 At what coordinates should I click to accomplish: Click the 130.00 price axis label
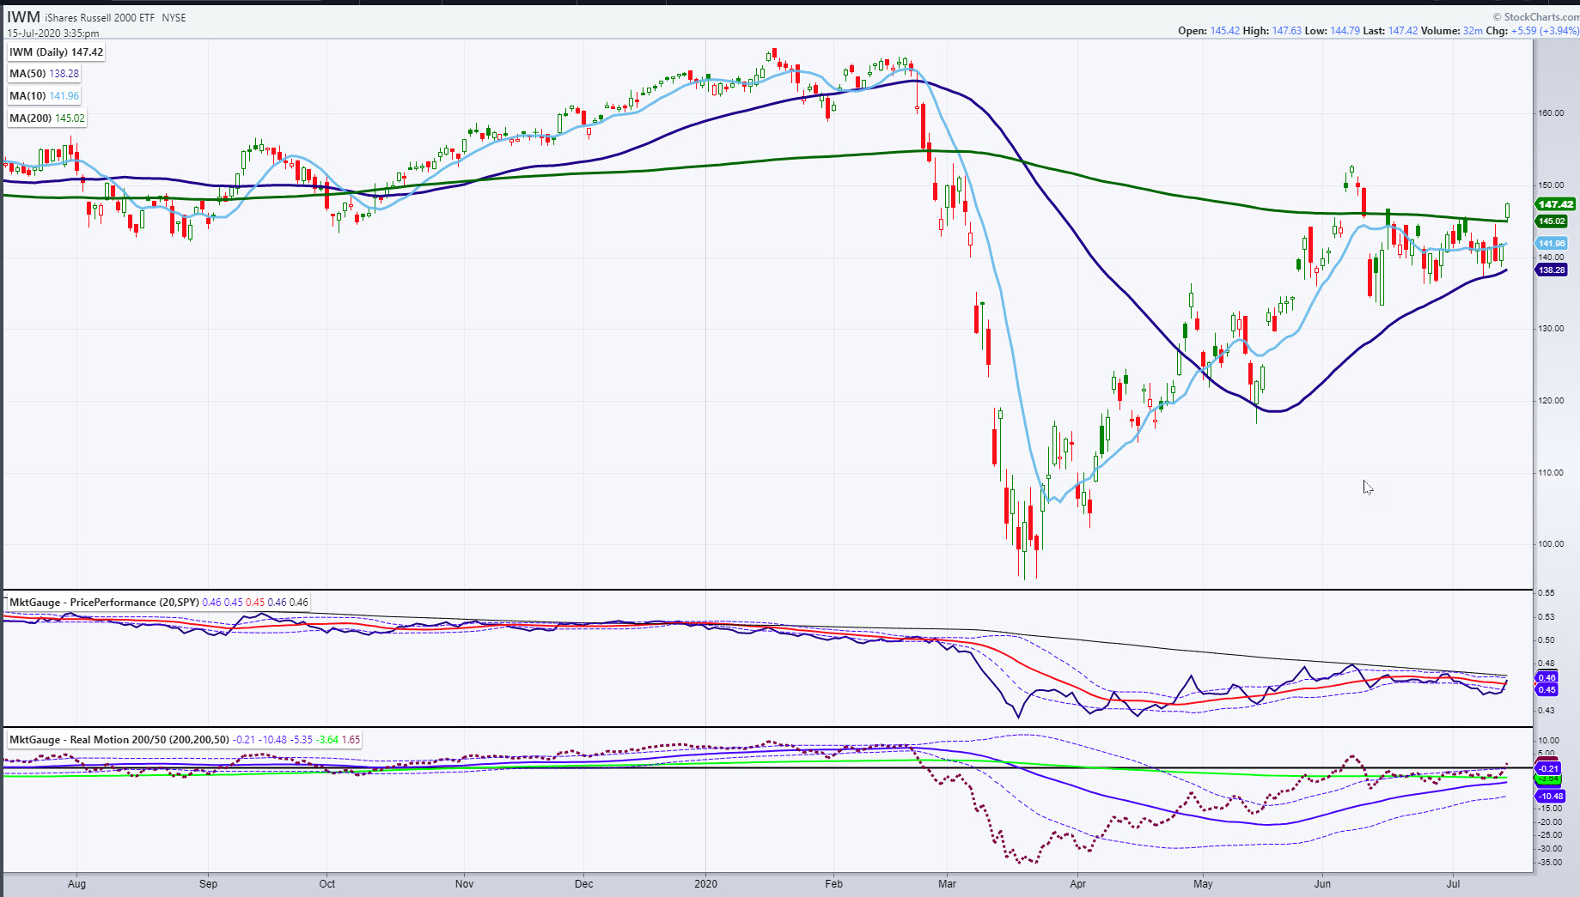(1551, 329)
